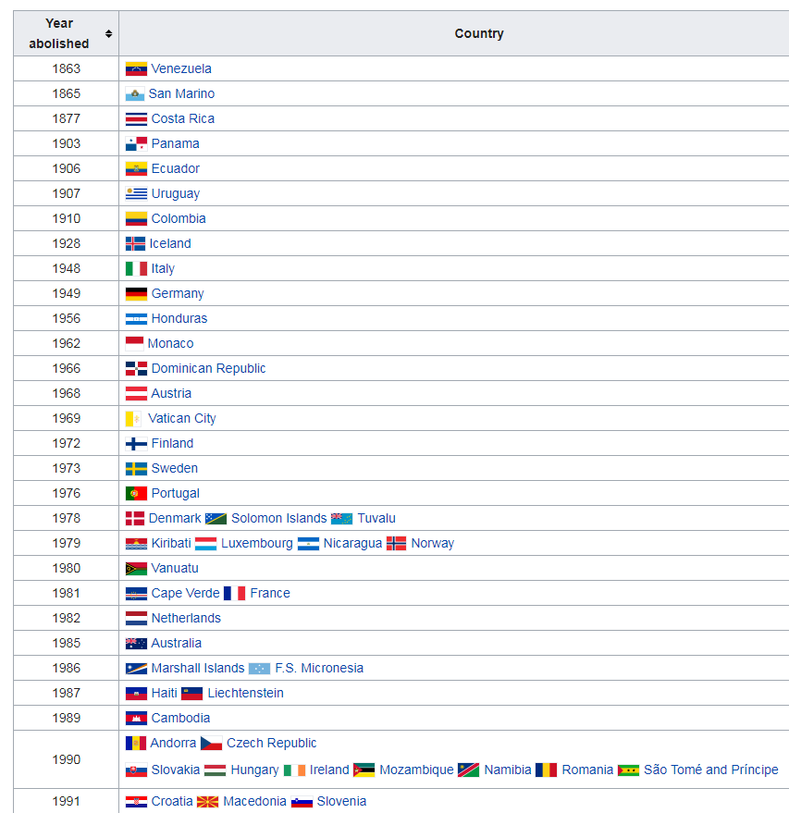Image resolution: width=789 pixels, height=813 pixels.
Task: Follow the Netherlands link
Action: [x=186, y=618]
